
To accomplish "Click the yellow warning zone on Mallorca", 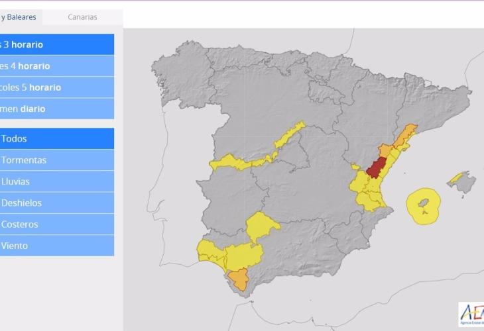I will 456,178.
